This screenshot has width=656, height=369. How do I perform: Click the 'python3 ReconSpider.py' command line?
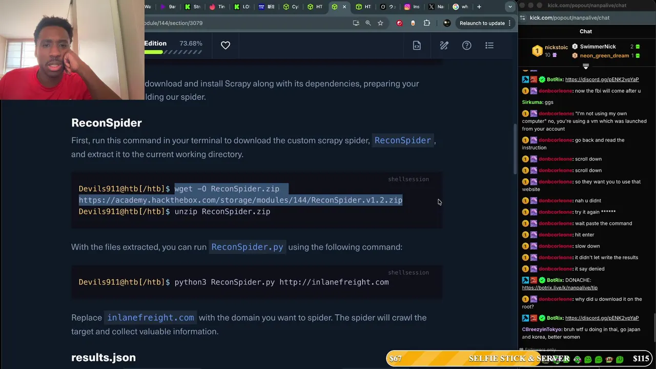281,282
